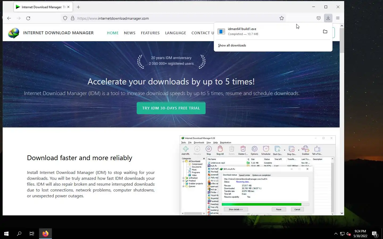
Task: Bookmark this page with the star icon
Action: tap(282, 18)
